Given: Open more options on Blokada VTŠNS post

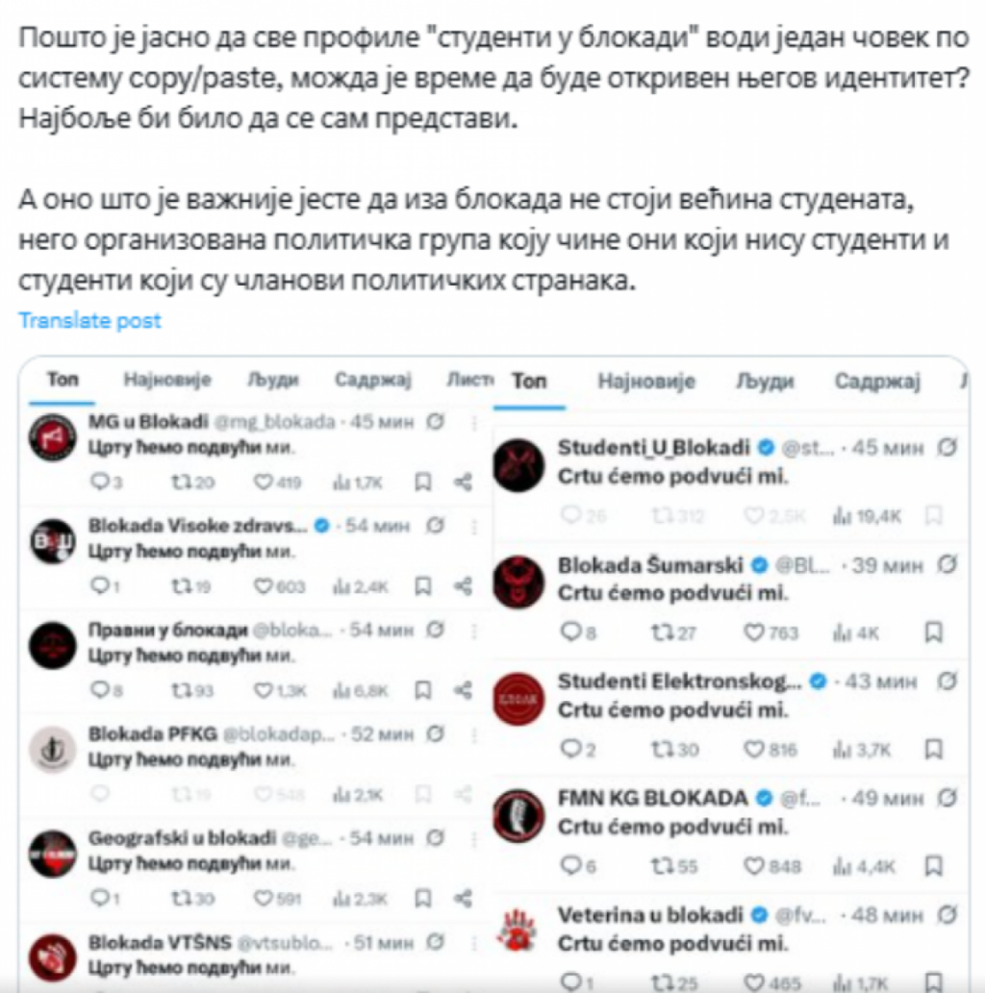Looking at the screenshot, I should click(x=474, y=943).
